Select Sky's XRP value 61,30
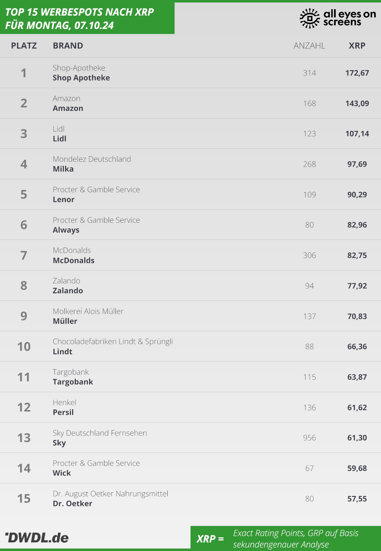Viewport: 381px width, 551px height. pyautogui.click(x=357, y=438)
